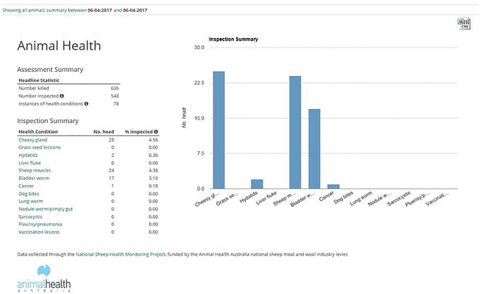Click info icon beside Instances of health conditions
Image resolution: width=480 pixels, height=294 pixels.
tap(86, 103)
